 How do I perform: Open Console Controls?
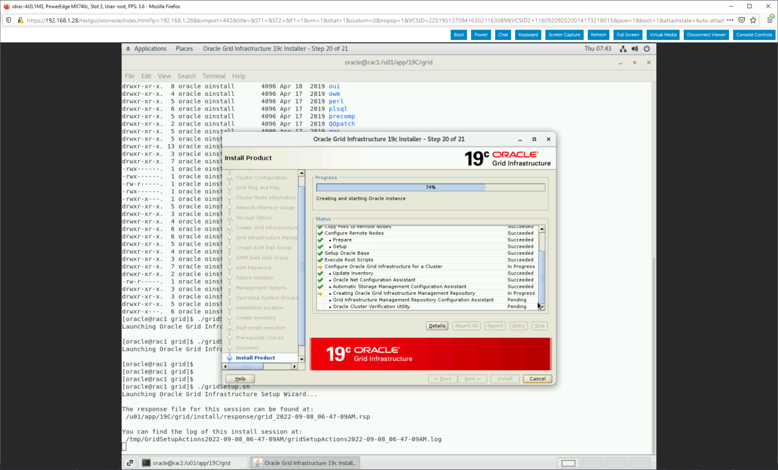click(754, 34)
